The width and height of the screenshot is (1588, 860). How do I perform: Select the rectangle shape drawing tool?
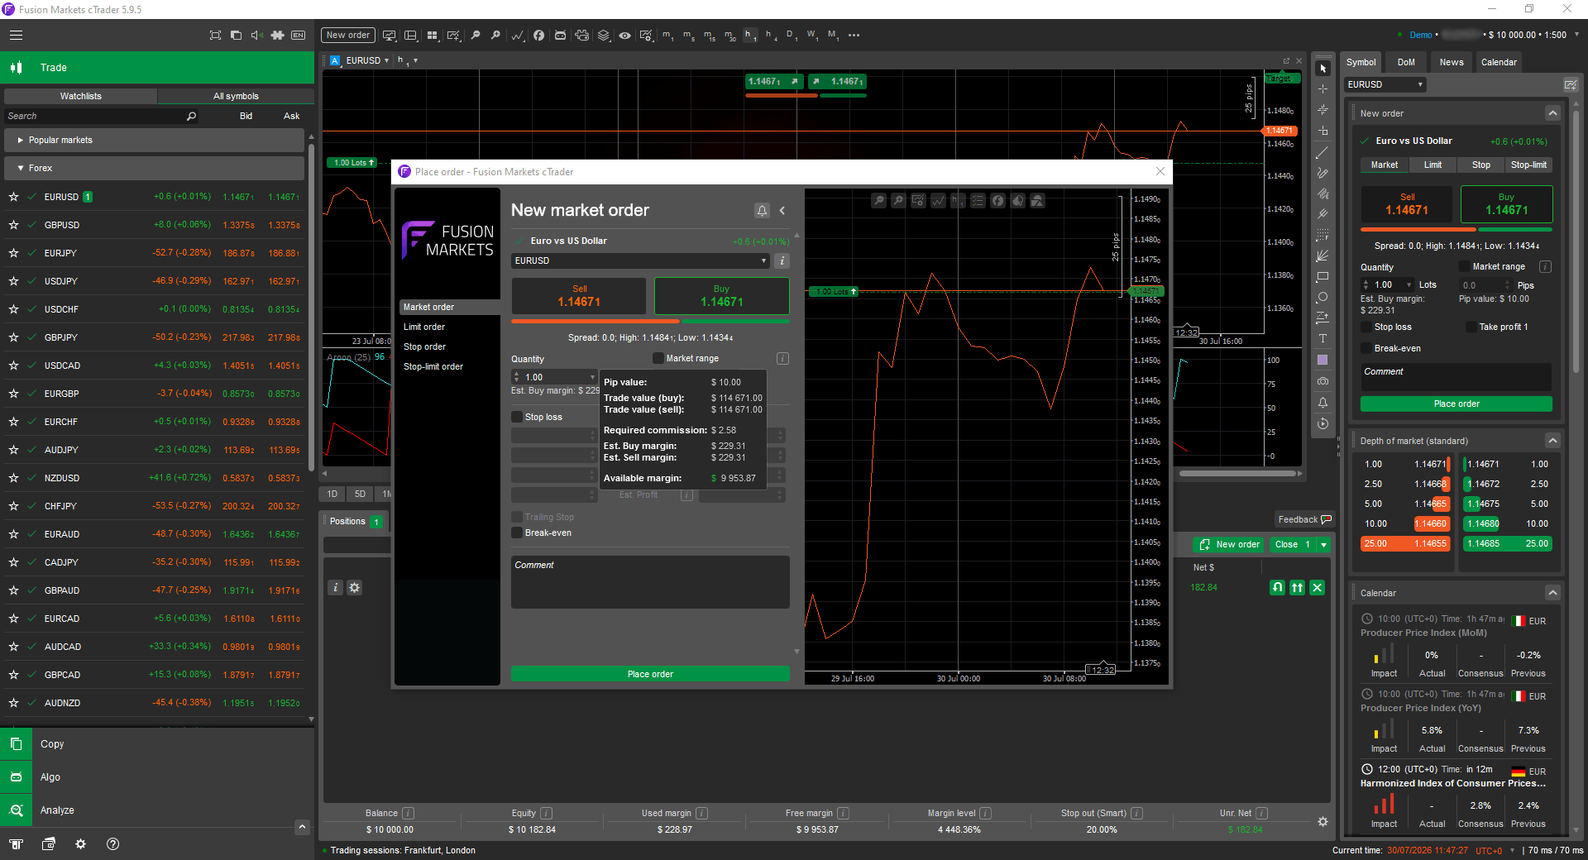pyautogui.click(x=1323, y=276)
